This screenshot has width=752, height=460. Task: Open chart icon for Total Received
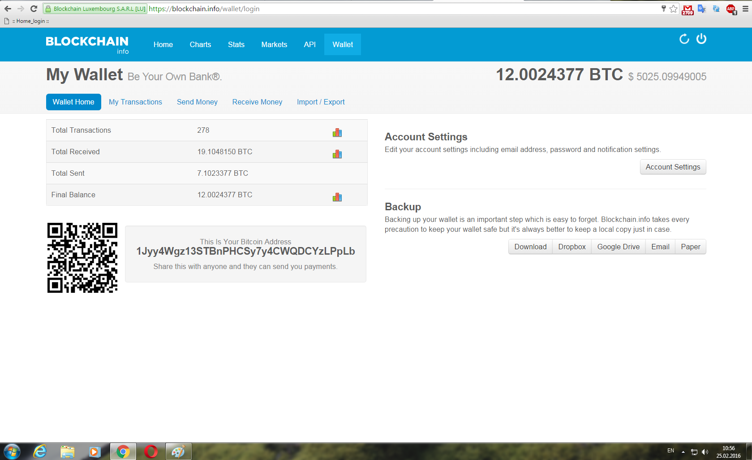(337, 154)
